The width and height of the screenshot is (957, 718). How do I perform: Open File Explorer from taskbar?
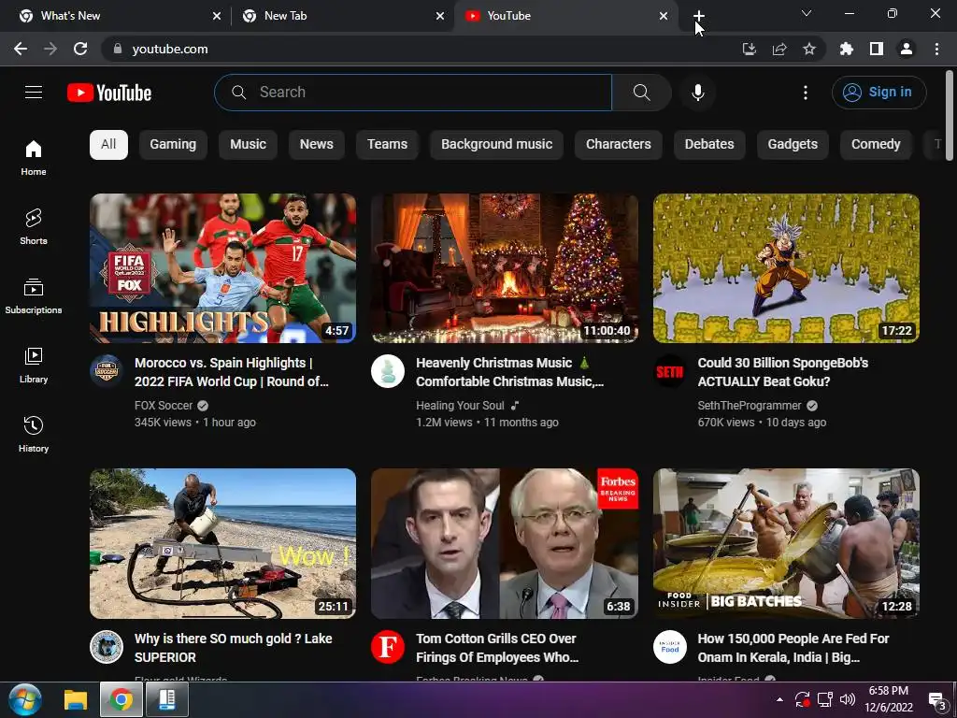coord(77,699)
